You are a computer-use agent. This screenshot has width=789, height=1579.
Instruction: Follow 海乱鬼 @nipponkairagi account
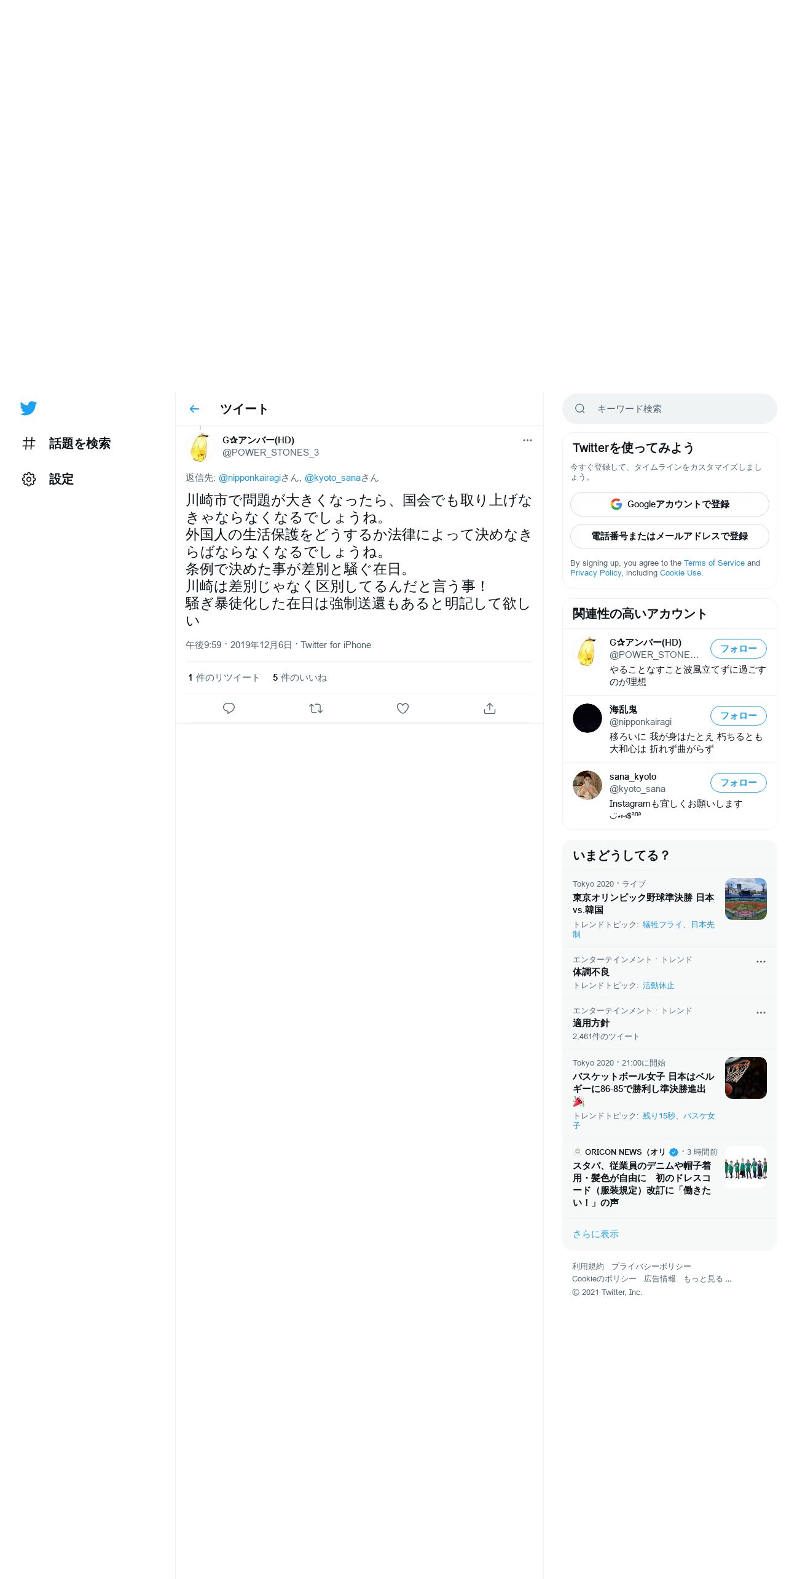[739, 716]
